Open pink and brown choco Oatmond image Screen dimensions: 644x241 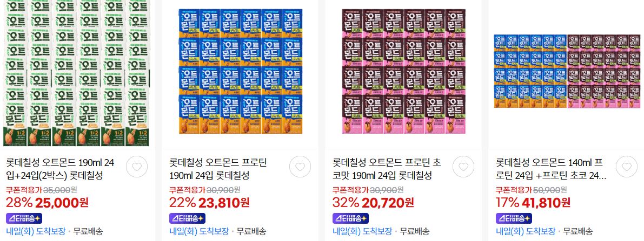click(x=403, y=72)
